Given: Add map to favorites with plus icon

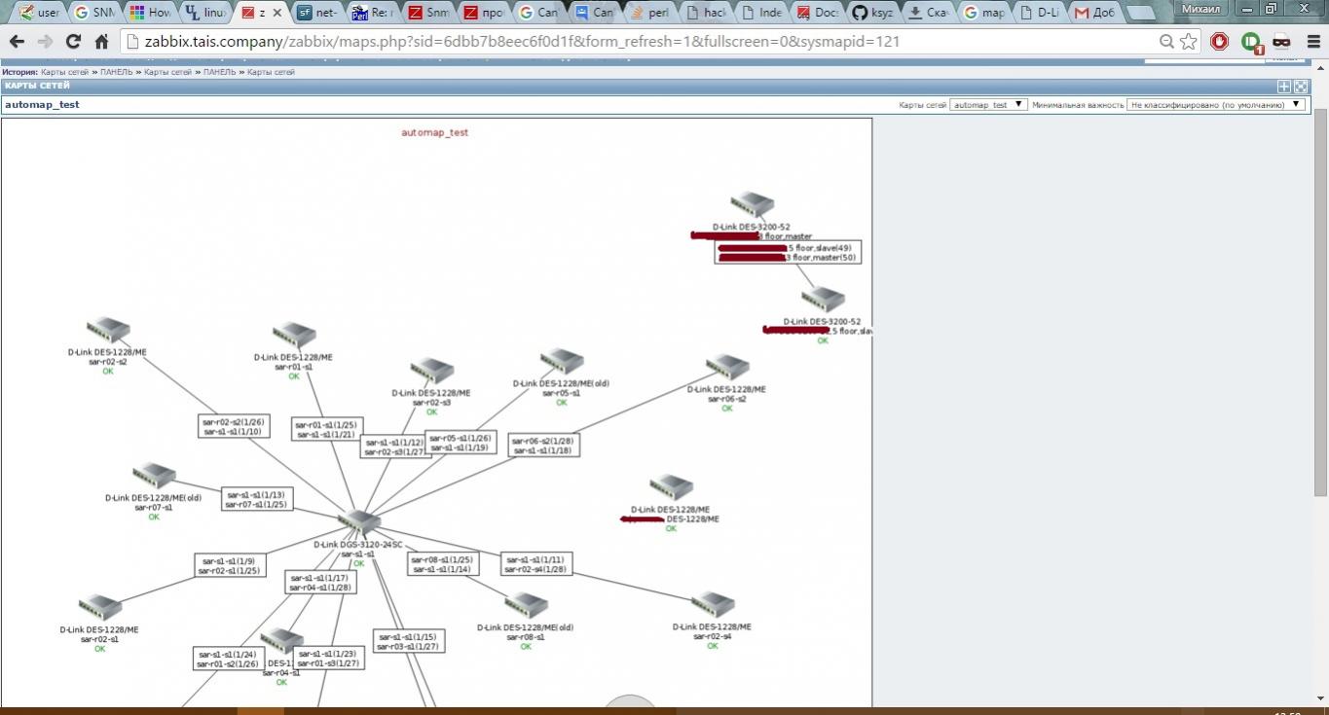Looking at the screenshot, I should (x=1284, y=87).
